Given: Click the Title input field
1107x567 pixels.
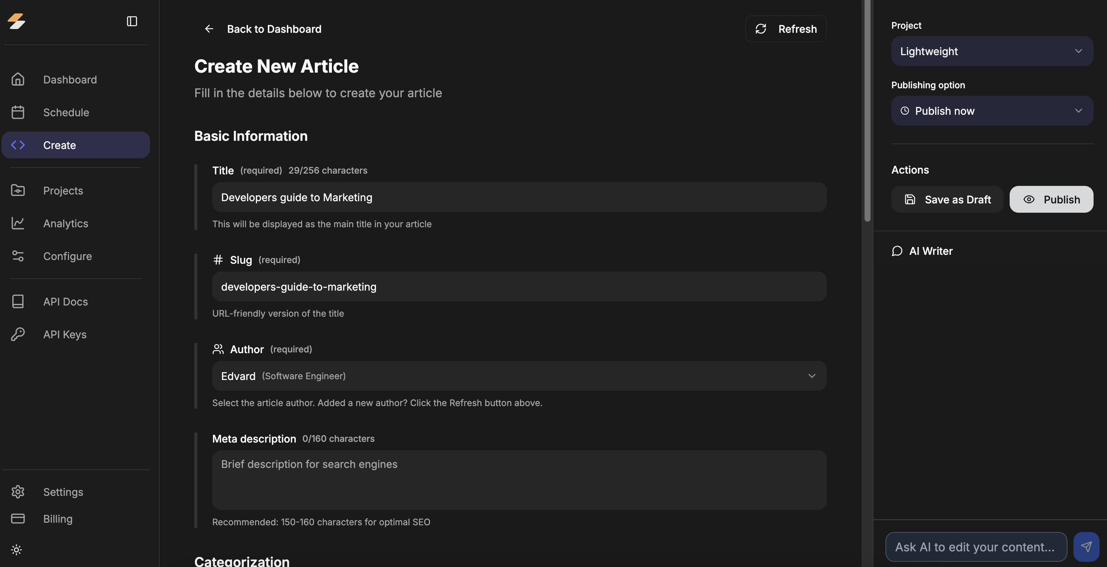Looking at the screenshot, I should 519,197.
